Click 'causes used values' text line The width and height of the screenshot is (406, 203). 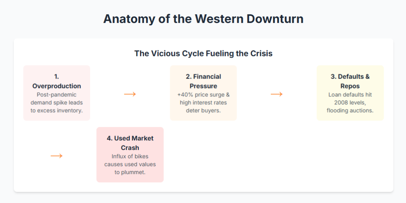coord(130,164)
